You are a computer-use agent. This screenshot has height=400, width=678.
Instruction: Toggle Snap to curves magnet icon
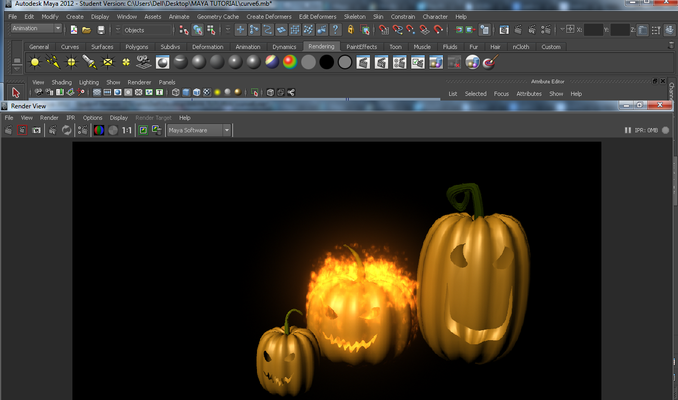click(398, 30)
